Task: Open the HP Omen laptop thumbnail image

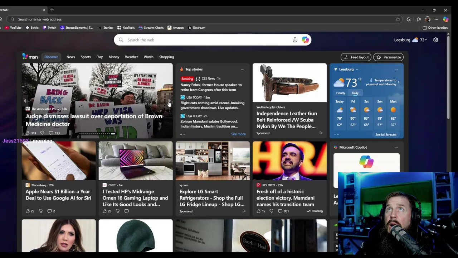Action: coord(136,161)
